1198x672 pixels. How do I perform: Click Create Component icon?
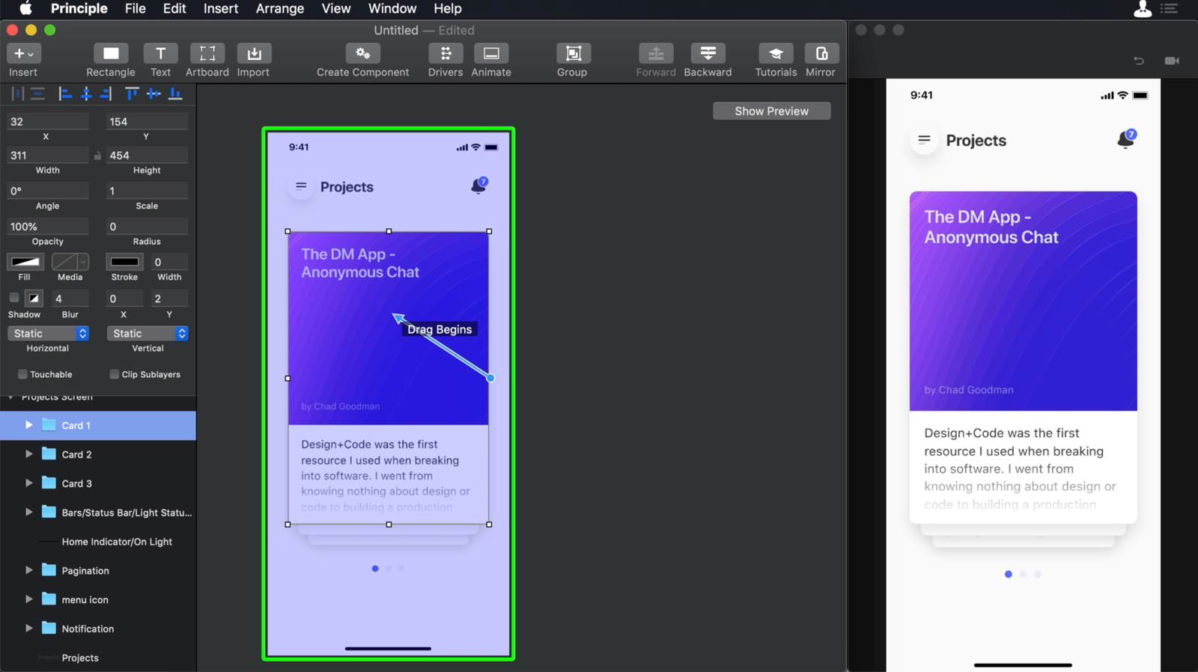tap(362, 54)
